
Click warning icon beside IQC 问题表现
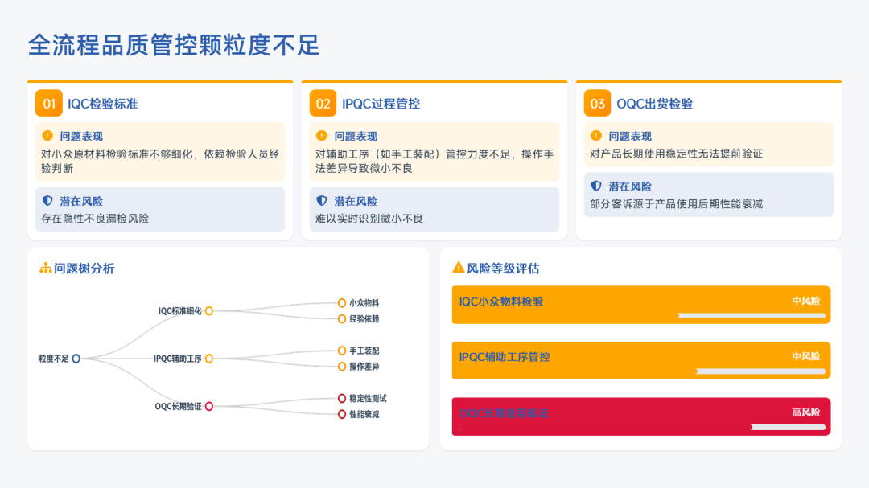47,136
